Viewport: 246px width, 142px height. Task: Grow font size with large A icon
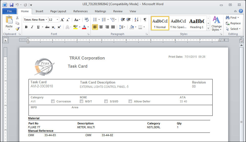tap(62, 20)
